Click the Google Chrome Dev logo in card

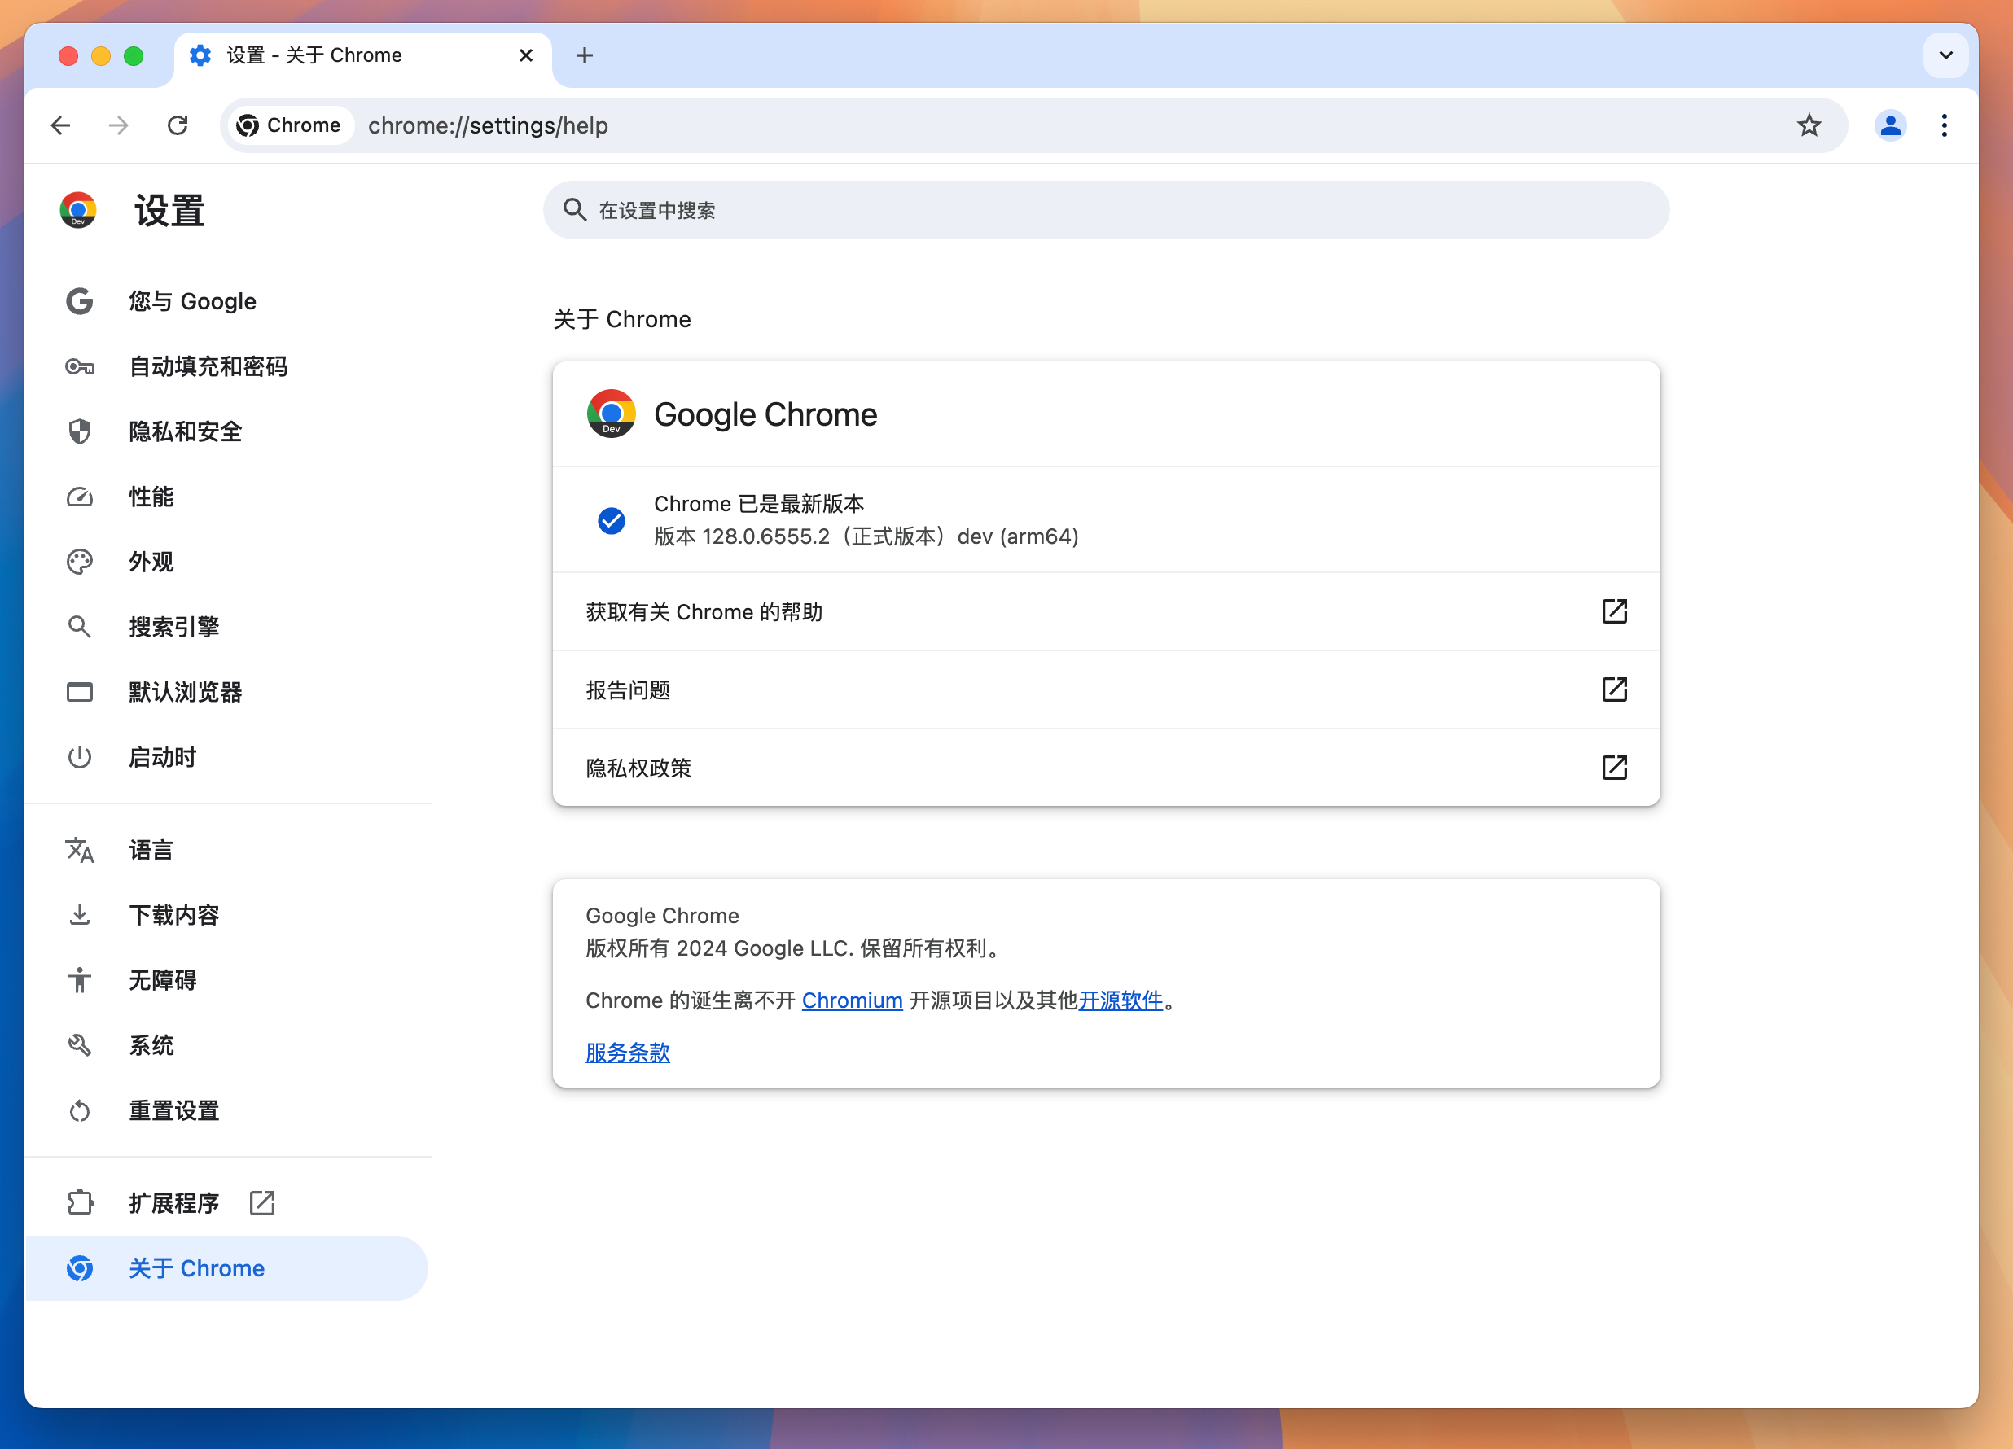[611, 414]
